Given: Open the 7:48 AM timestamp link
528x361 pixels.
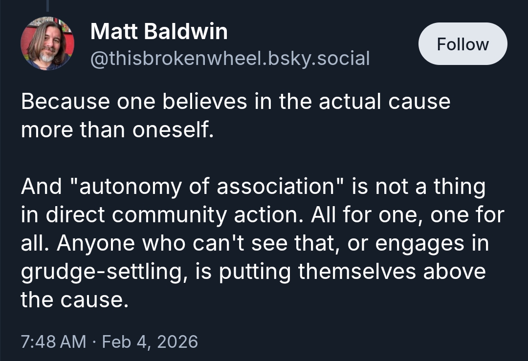Looking at the screenshot, I should click(x=53, y=341).
